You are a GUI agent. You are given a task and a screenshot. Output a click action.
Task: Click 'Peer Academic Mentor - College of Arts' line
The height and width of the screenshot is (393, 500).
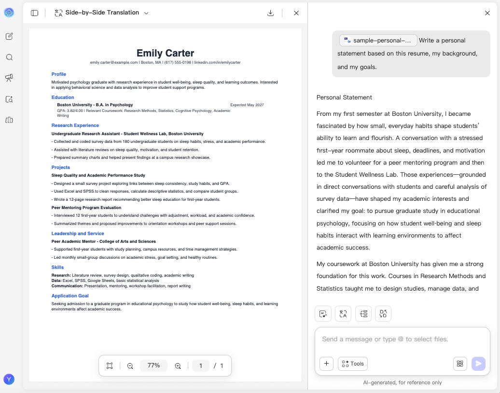point(104,241)
